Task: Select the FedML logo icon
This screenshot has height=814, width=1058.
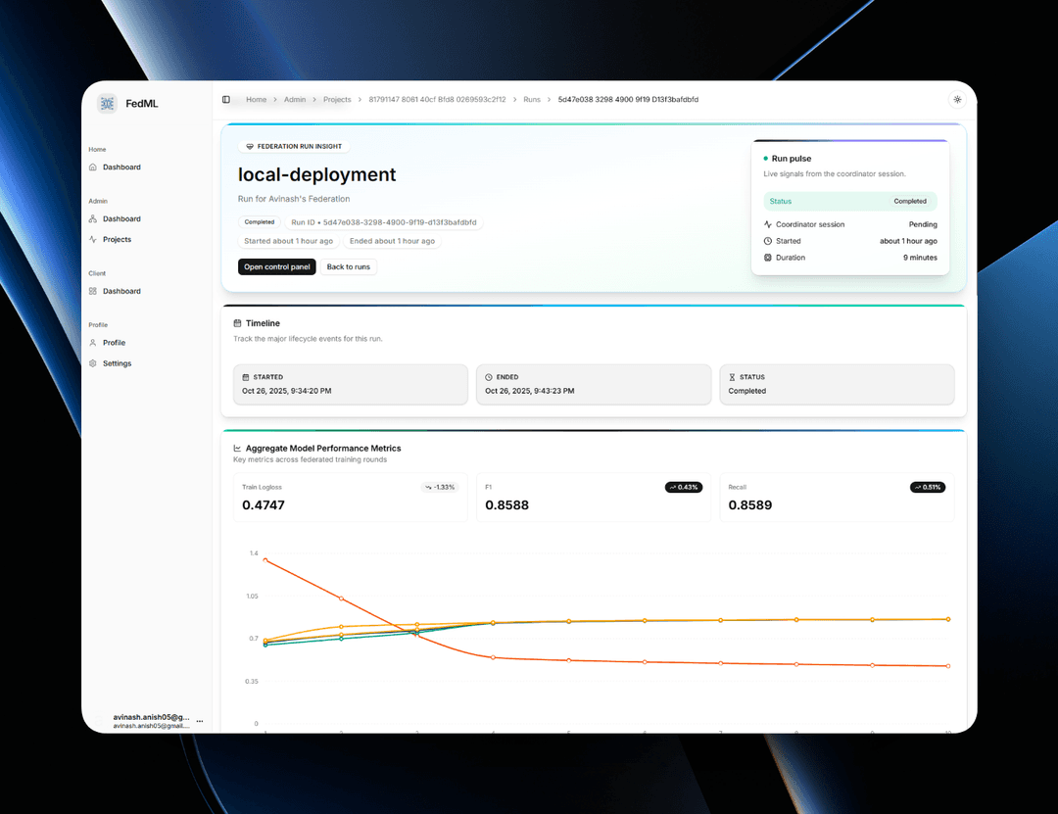Action: pyautogui.click(x=107, y=104)
